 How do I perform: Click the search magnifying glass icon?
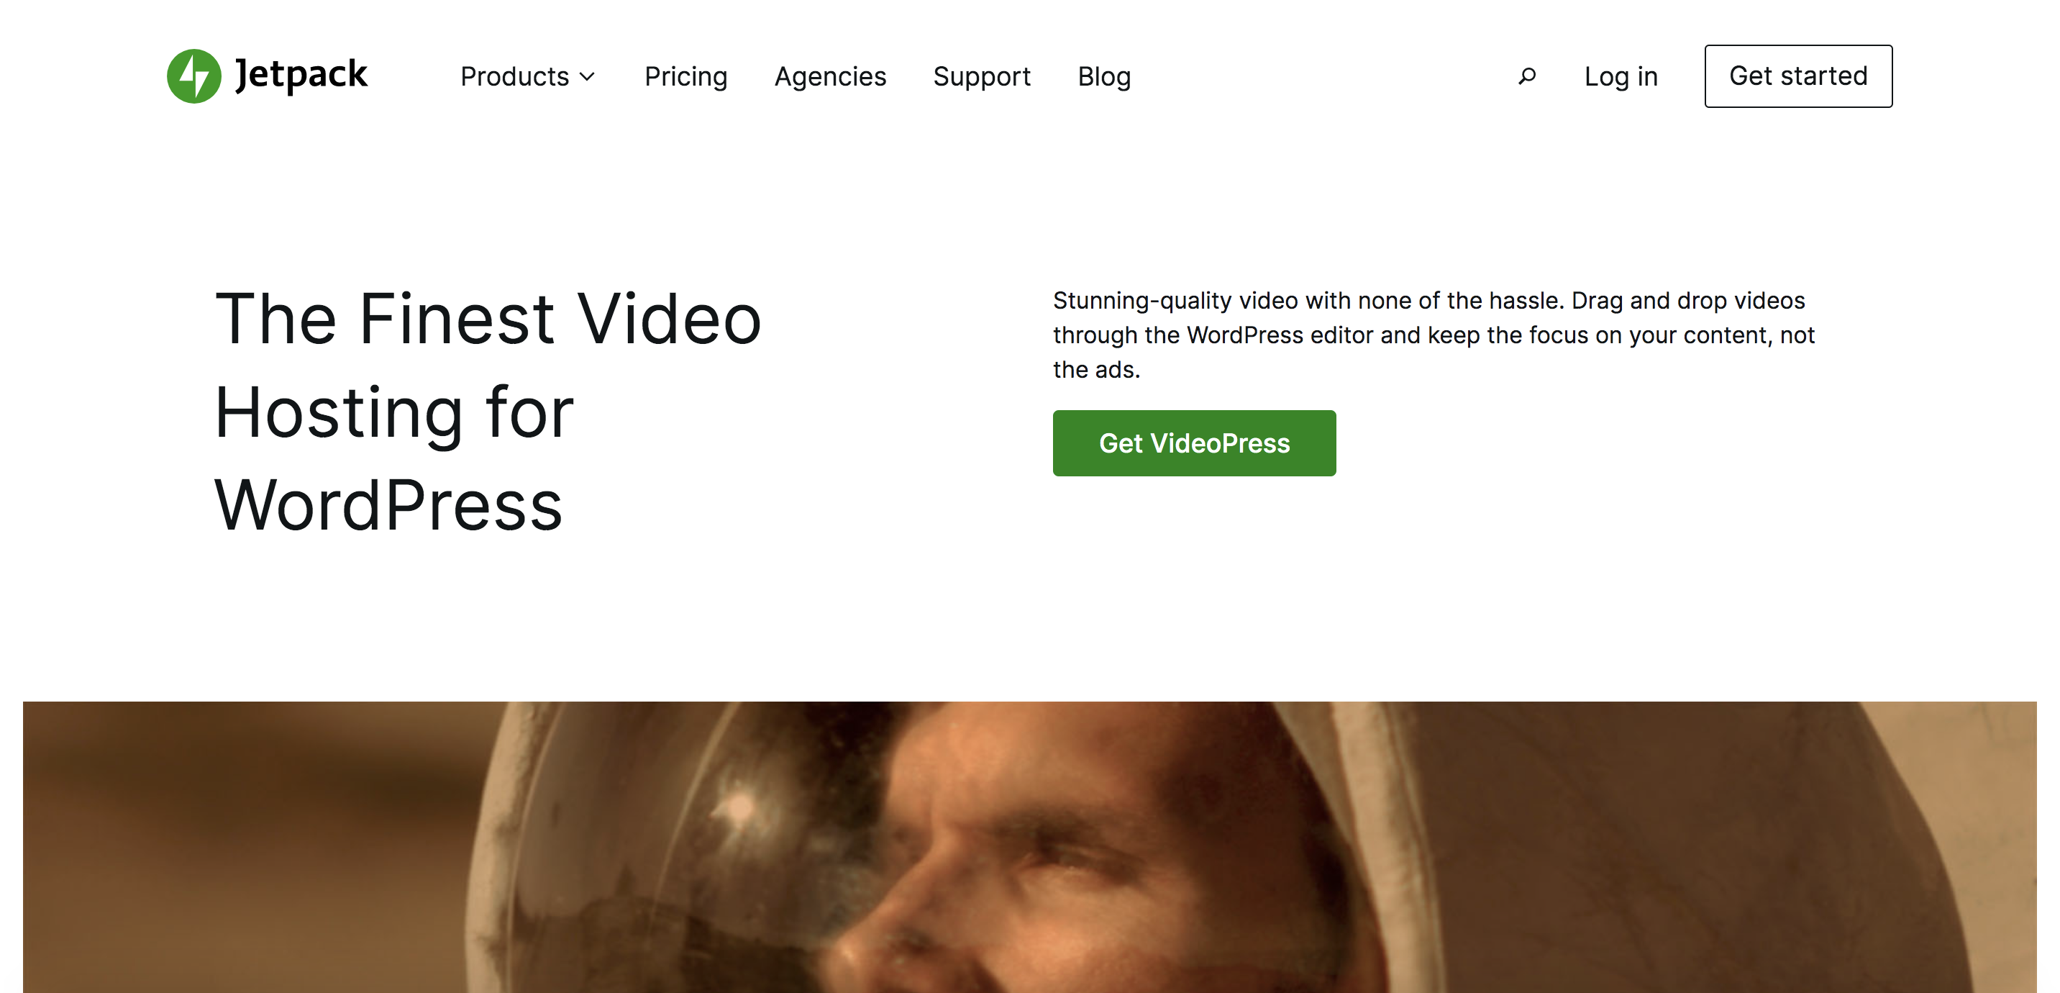click(1526, 75)
